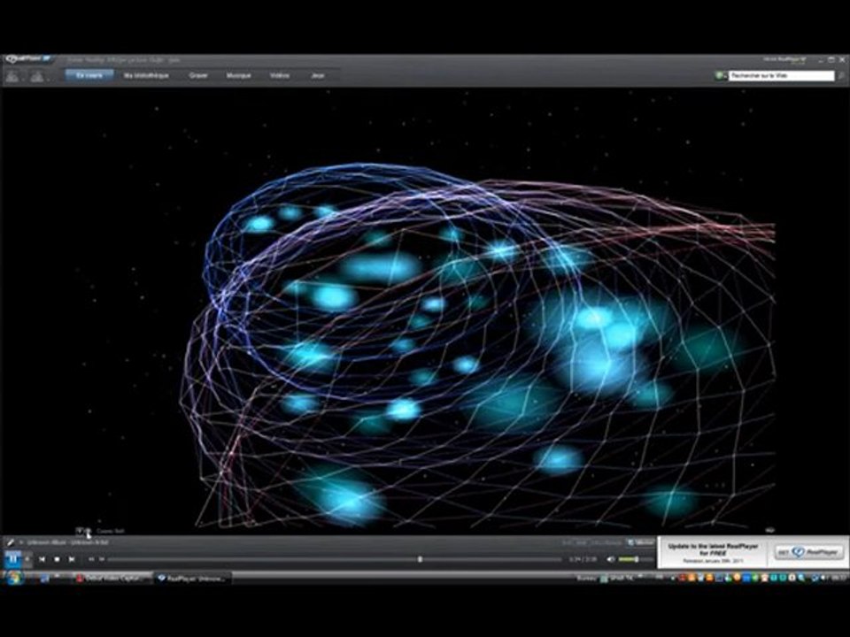Click the small icon at the video's bottom-right corner
The image size is (850, 637).
tap(770, 530)
